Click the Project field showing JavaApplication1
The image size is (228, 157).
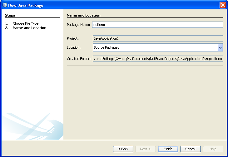pos(158,38)
